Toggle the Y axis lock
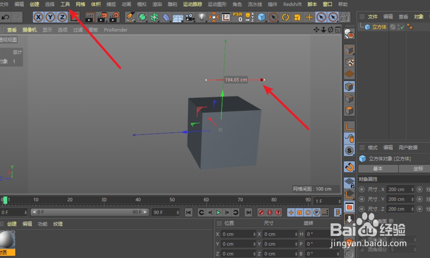 coord(50,17)
